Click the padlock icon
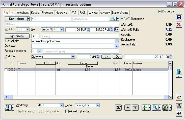 point(179,106)
